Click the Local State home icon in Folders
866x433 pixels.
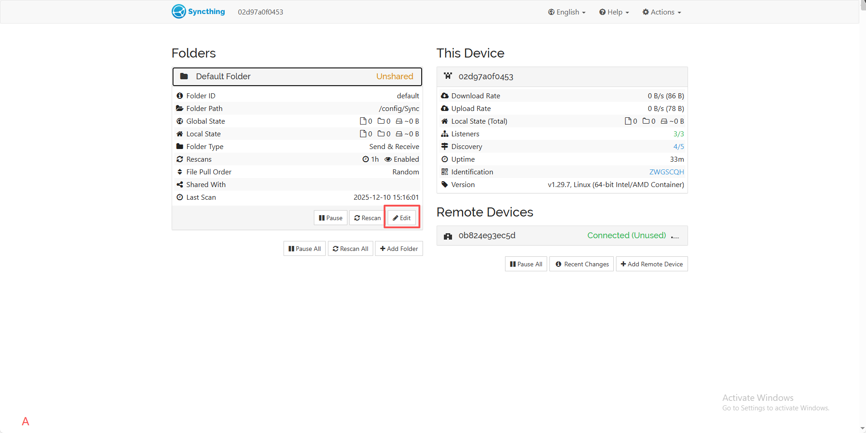180,134
